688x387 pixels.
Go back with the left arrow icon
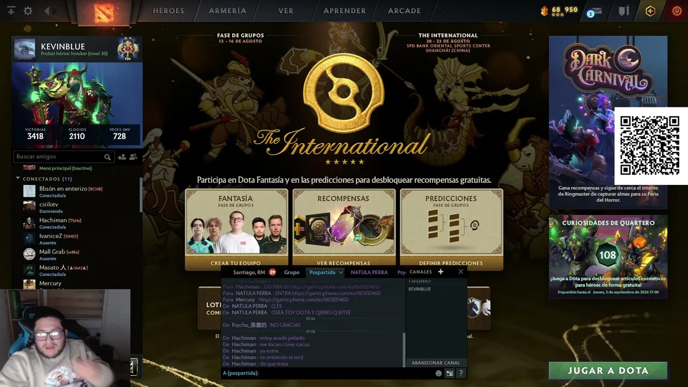(47, 11)
